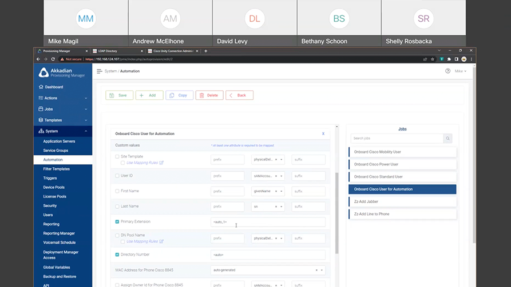This screenshot has width=511, height=287.
Task: Click the browser profile avatar icon
Action: tap(464, 59)
